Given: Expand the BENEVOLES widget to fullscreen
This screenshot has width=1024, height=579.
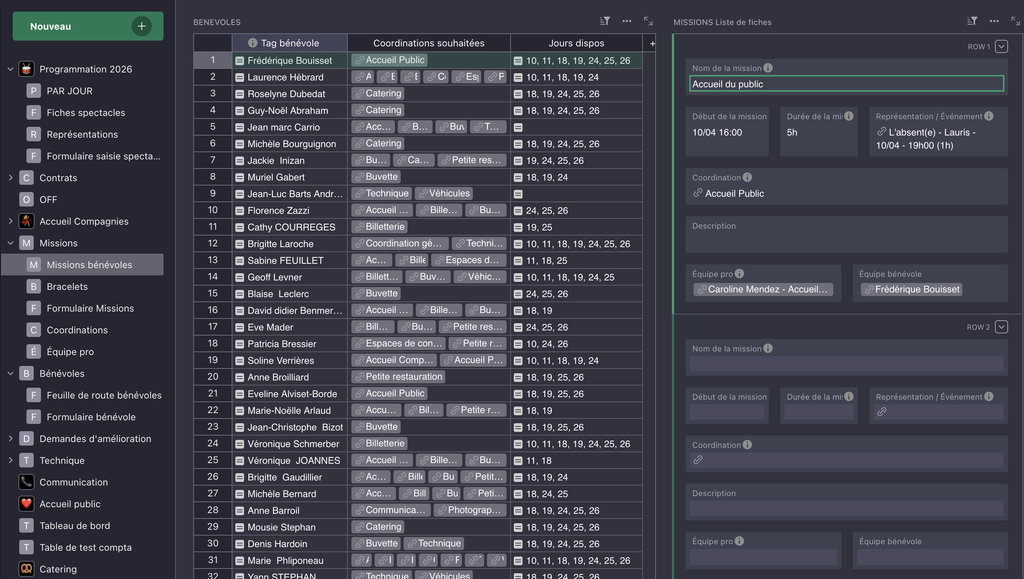Looking at the screenshot, I should coord(648,21).
